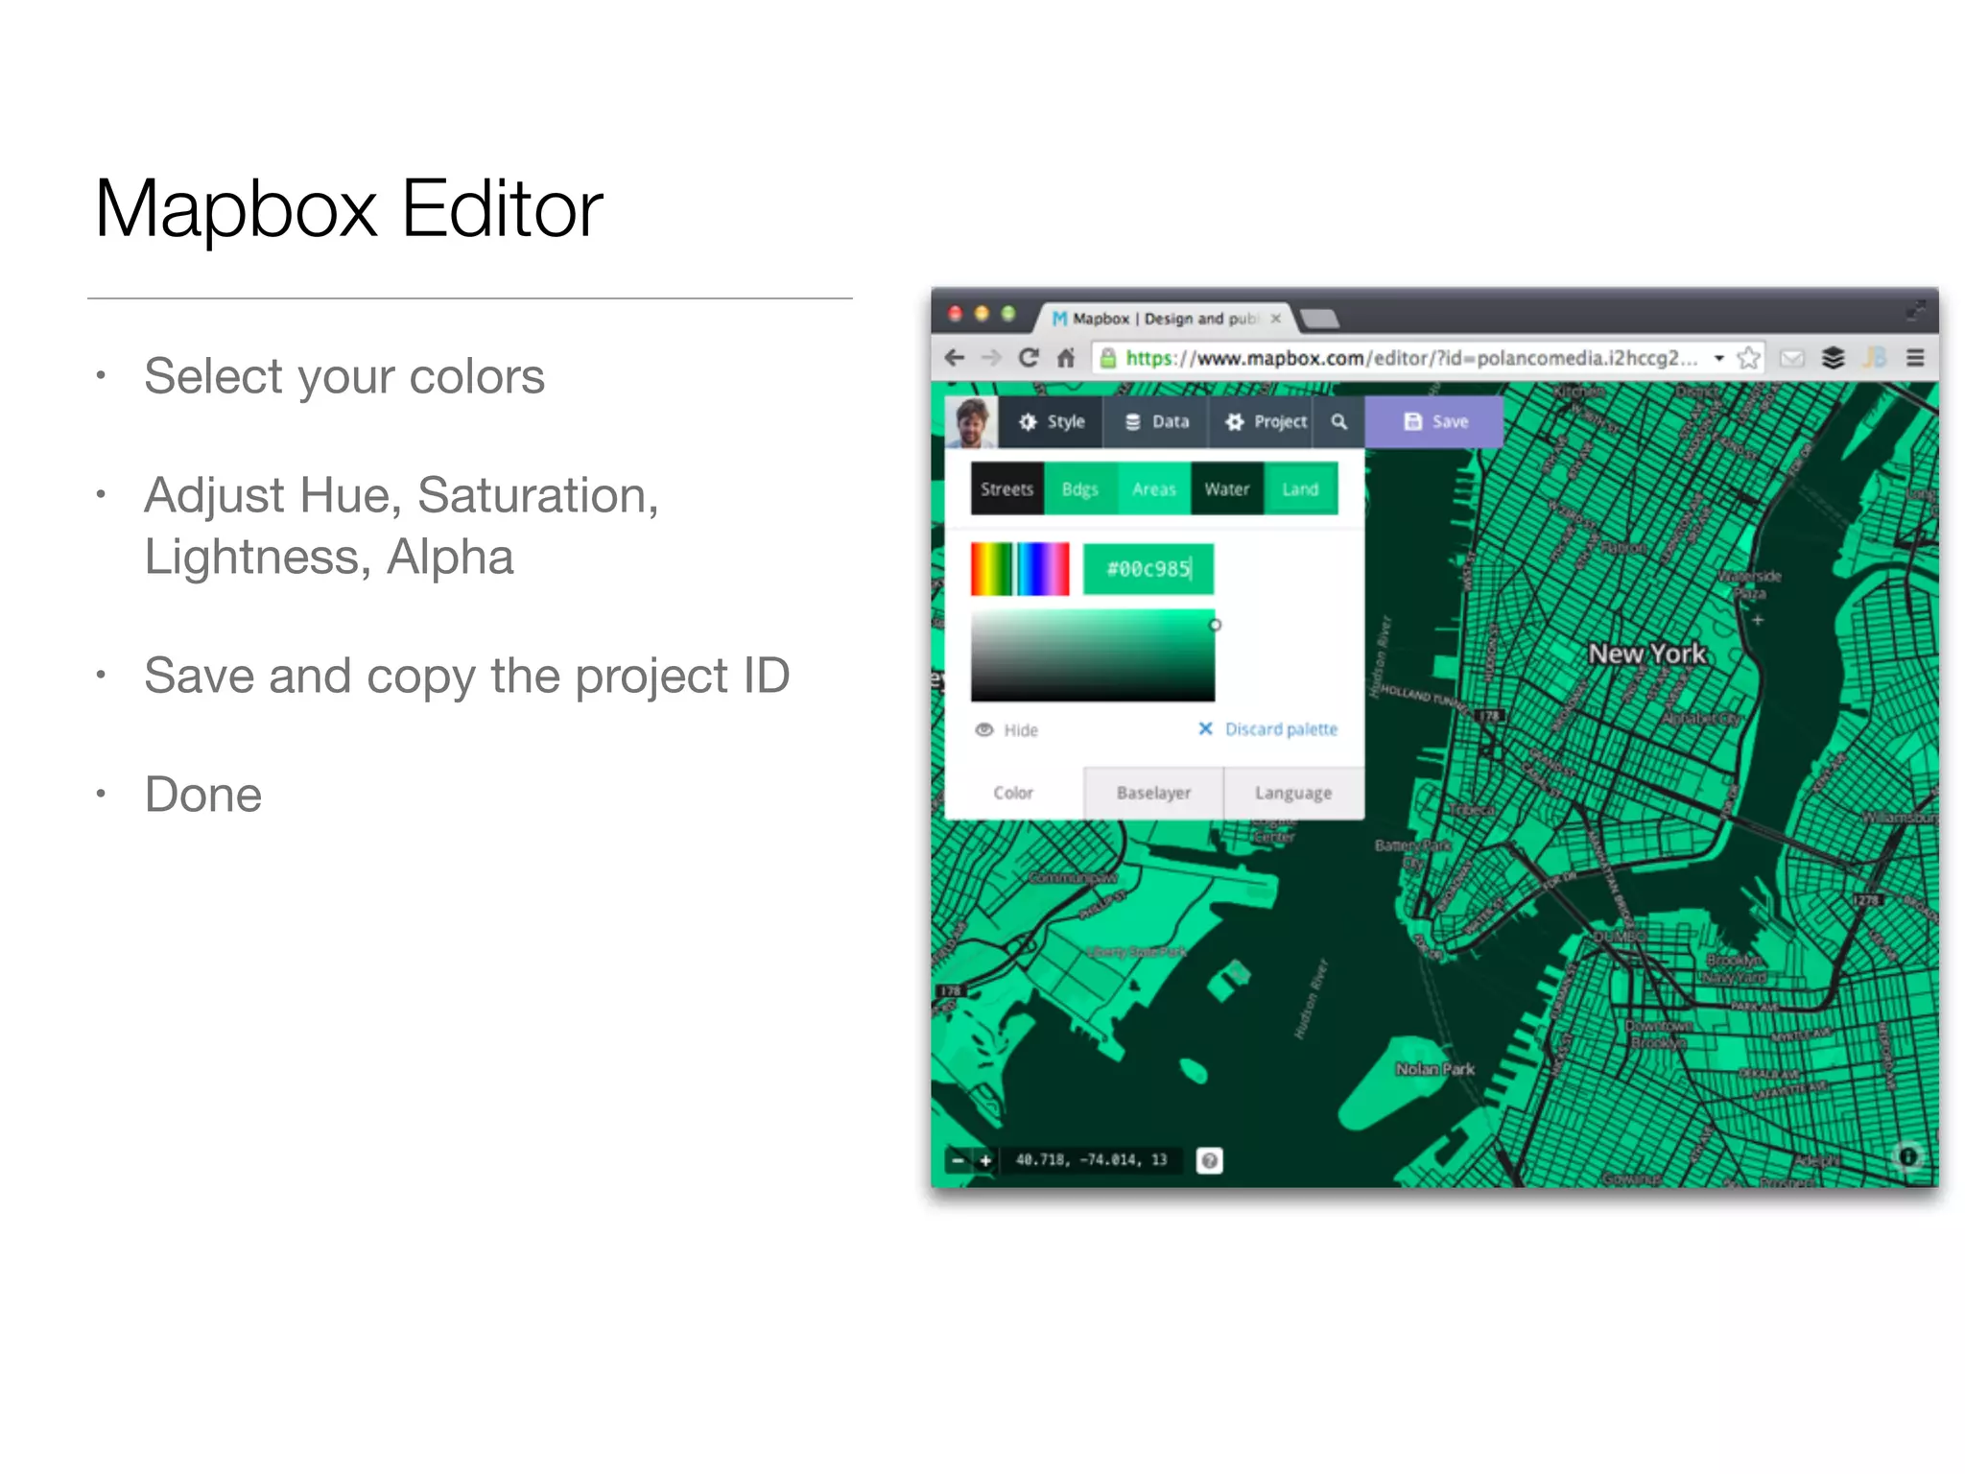Click the macOS yellow minimize button

point(982,314)
